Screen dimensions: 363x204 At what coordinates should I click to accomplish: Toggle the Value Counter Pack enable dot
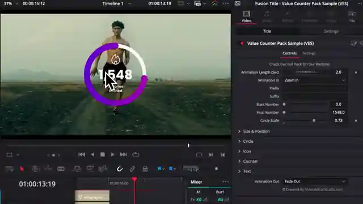tap(242, 43)
